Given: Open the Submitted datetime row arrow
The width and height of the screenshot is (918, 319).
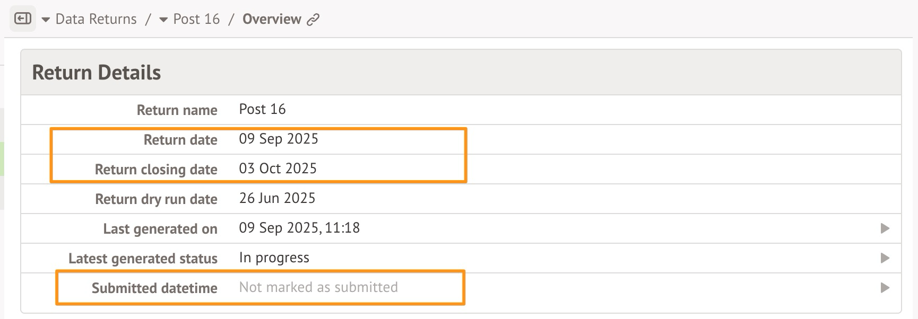Looking at the screenshot, I should (x=885, y=288).
